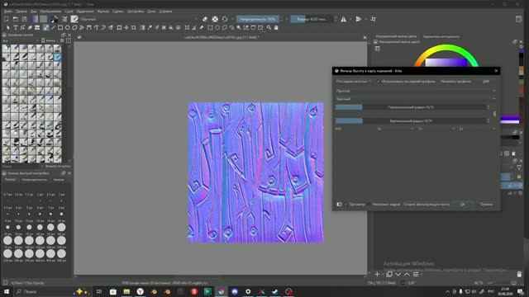The width and height of the screenshot is (529, 297).
Task: Open the pattern chooser in top toolbar
Action: [x=43, y=19]
